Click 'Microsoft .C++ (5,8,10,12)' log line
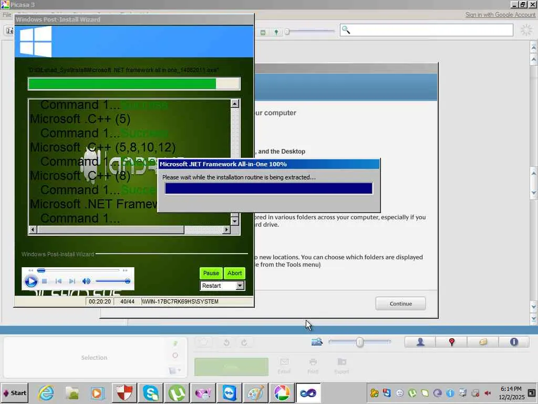538x404 pixels. click(103, 147)
